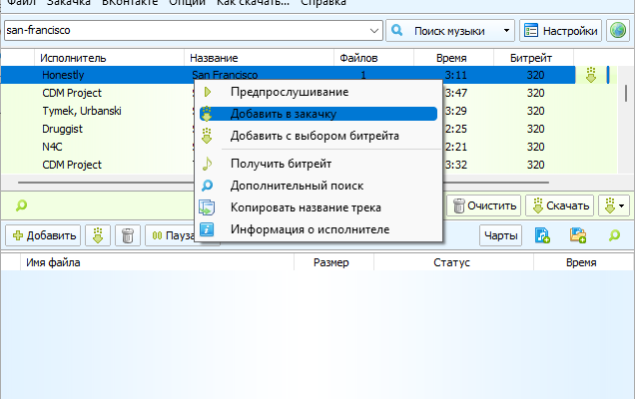Click download arrow icon next to Добавить

pyautogui.click(x=98, y=235)
